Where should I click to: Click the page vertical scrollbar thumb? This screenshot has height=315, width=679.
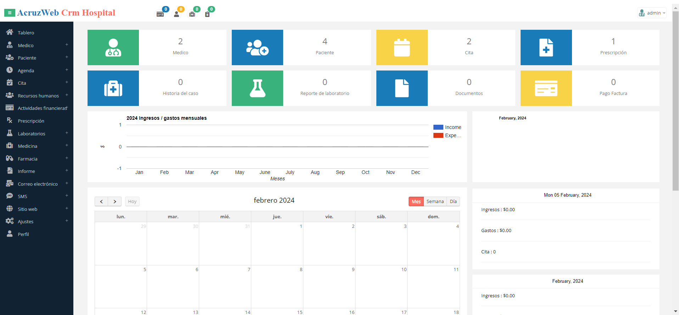[x=675, y=101]
